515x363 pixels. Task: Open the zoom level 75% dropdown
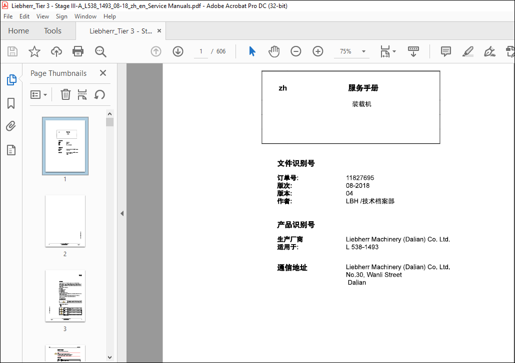click(363, 51)
